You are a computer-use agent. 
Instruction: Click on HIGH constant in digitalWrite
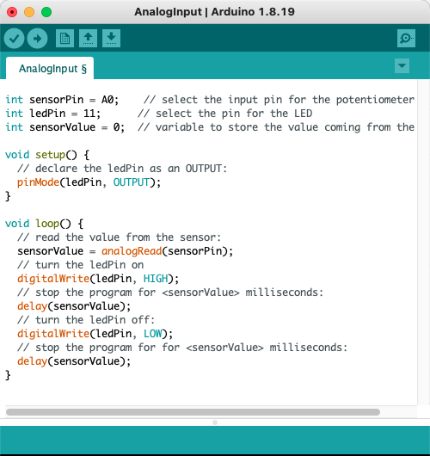coord(156,279)
